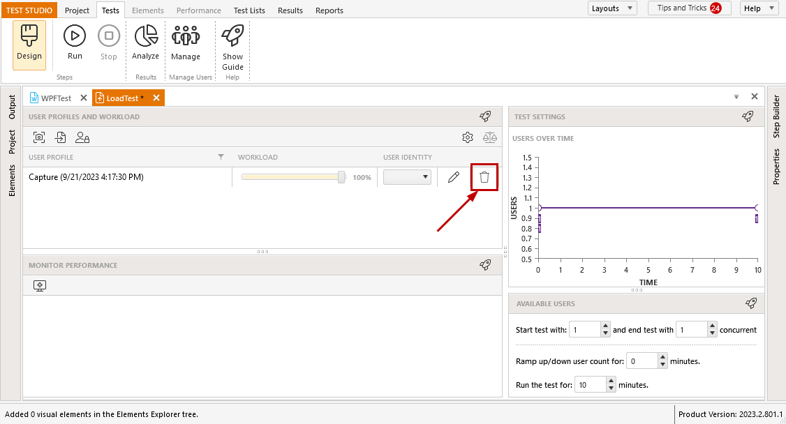Screen dimensions: 786x424
Task: Decrease Start test with user count
Action: [x=605, y=333]
